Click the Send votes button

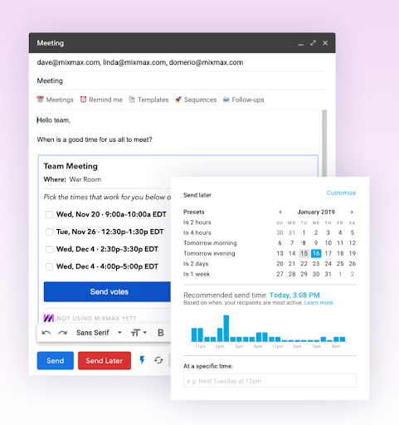point(107,291)
